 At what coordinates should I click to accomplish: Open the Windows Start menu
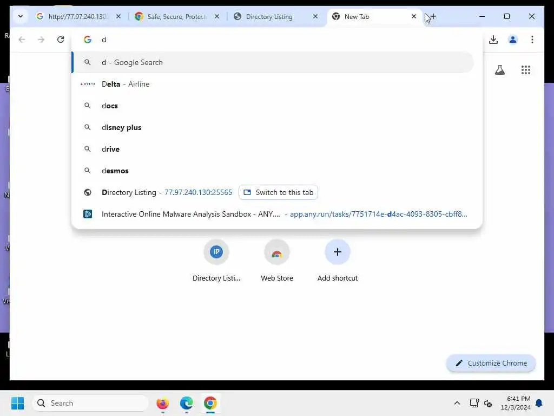[17, 403]
